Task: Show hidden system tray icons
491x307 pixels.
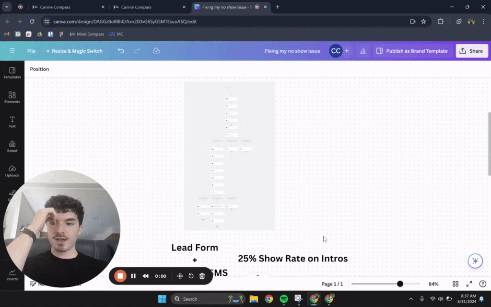Action: (411, 298)
